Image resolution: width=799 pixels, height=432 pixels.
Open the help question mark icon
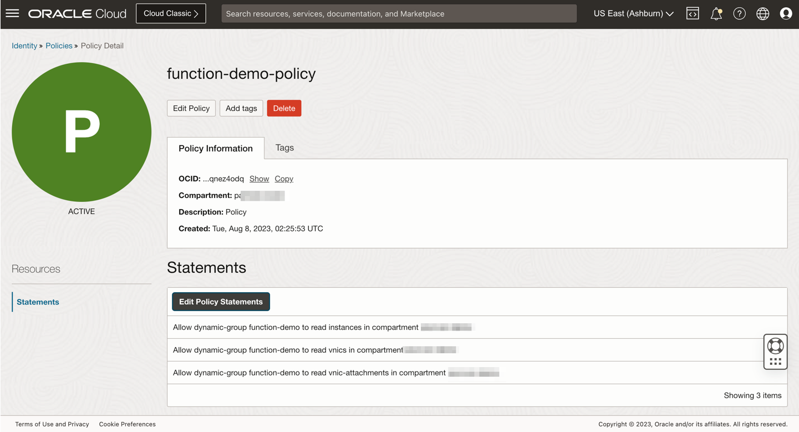(x=740, y=13)
